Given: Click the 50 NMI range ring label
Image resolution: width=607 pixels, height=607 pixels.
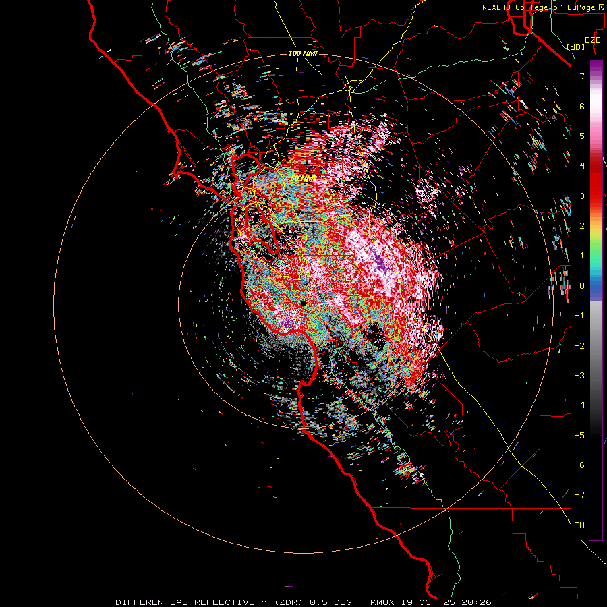Looking at the screenshot, I should pos(303,178).
